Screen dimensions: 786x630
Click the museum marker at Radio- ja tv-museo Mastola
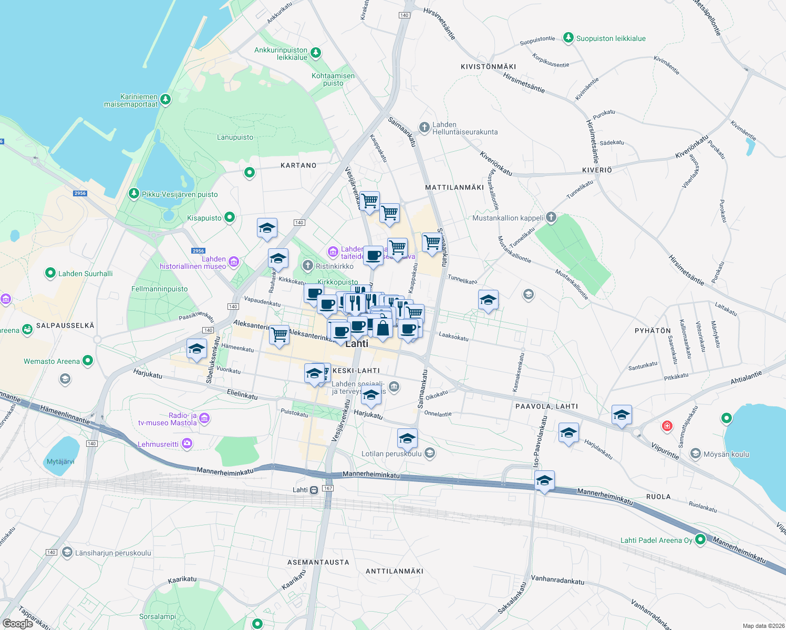click(x=204, y=418)
